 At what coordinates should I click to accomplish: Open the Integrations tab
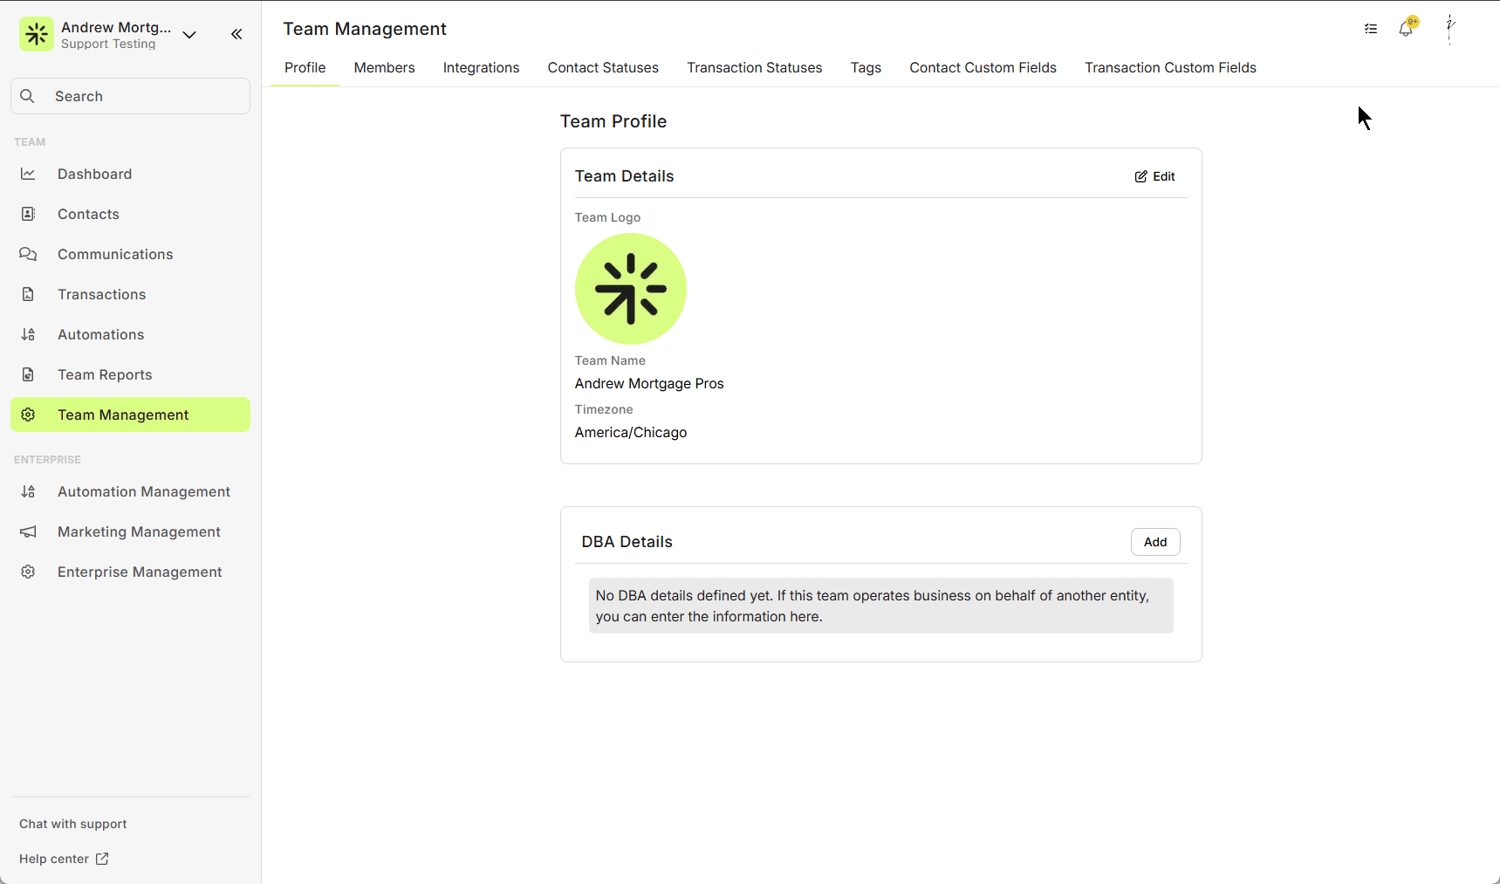pyautogui.click(x=481, y=68)
